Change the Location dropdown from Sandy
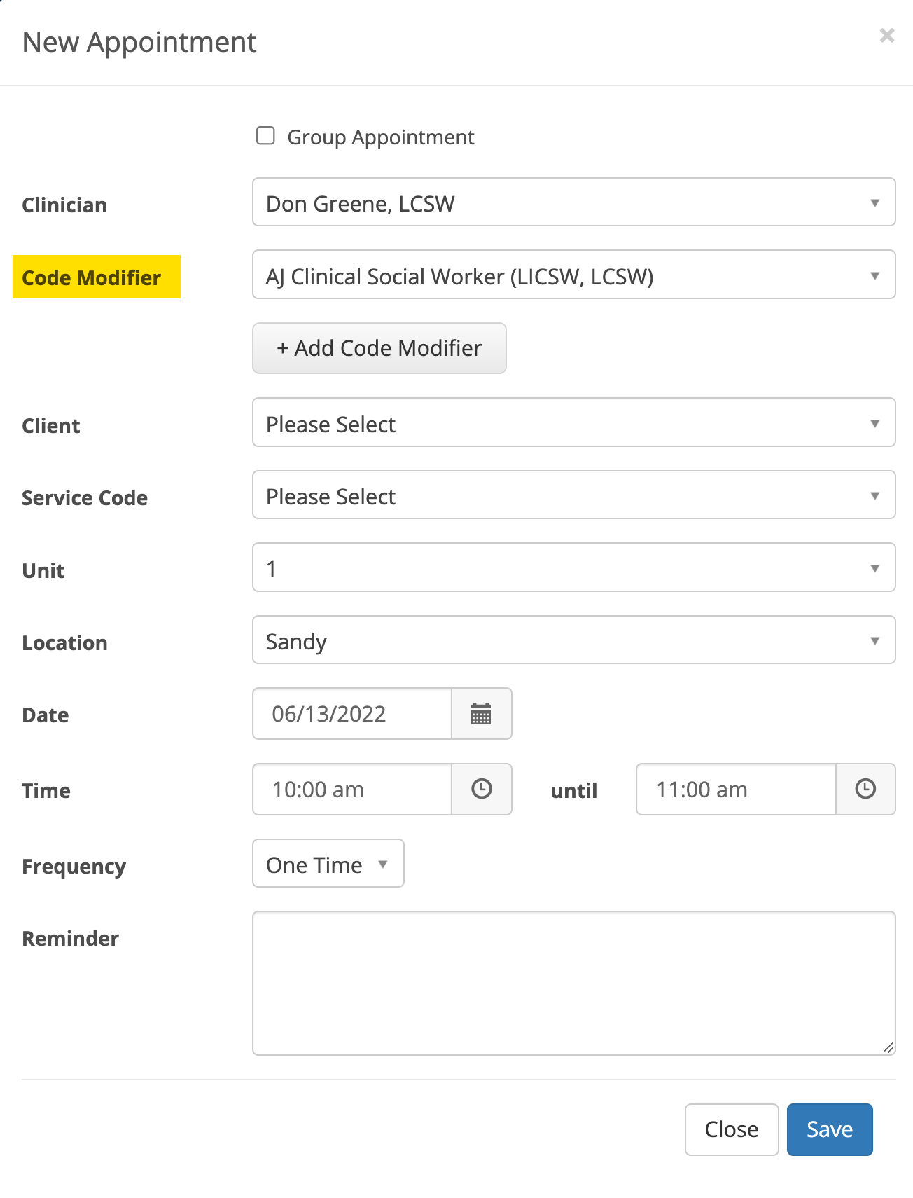The width and height of the screenshot is (913, 1198). pos(573,640)
